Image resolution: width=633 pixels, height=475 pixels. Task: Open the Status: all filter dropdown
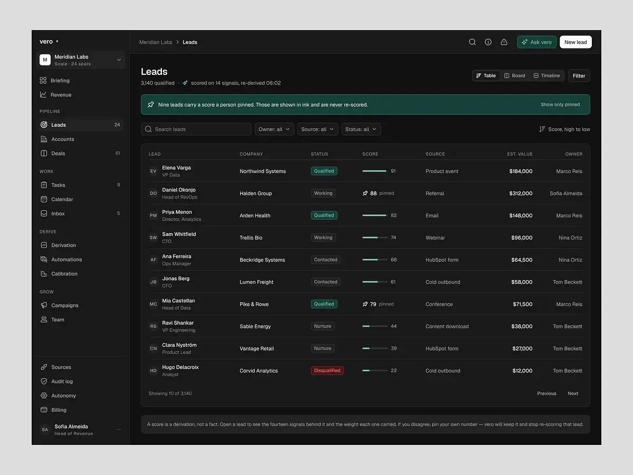[361, 129]
